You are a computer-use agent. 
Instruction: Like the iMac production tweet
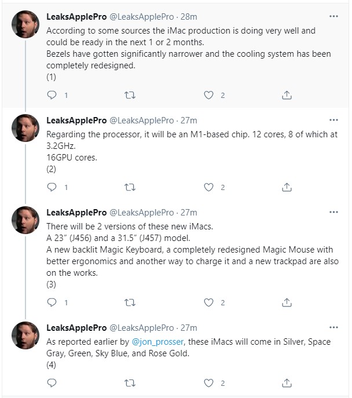209,95
